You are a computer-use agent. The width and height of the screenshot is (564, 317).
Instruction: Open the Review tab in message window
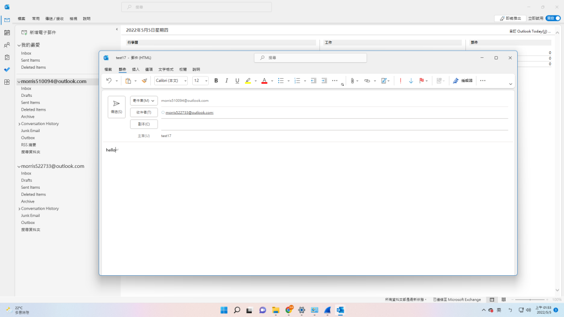[183, 69]
